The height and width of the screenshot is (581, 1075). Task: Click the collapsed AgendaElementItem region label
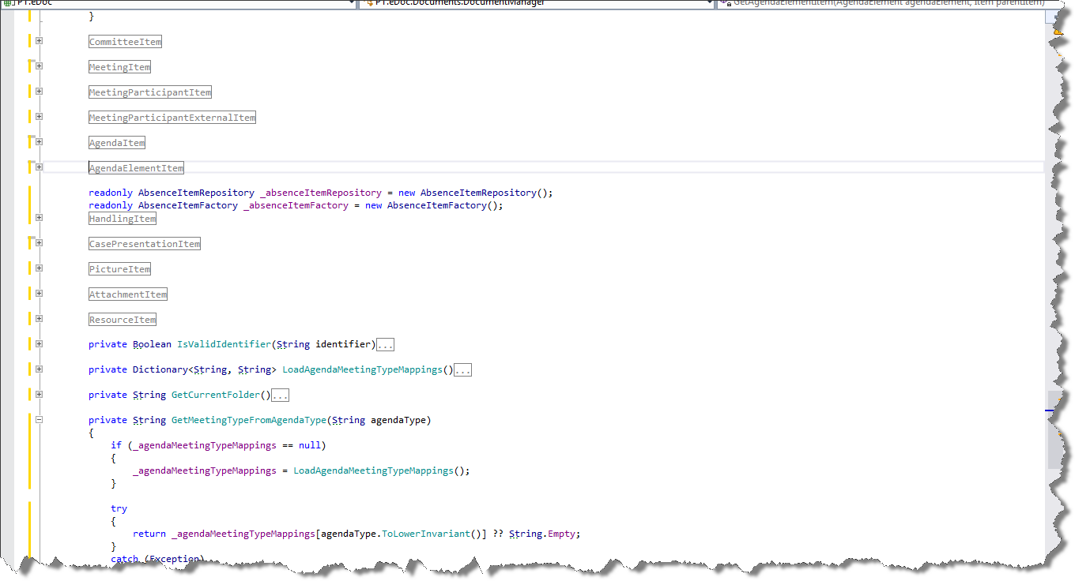(136, 168)
